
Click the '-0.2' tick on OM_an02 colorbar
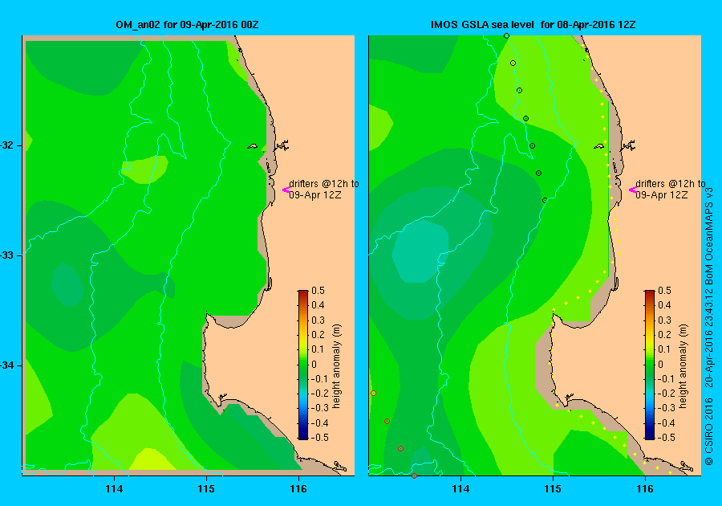(x=320, y=393)
